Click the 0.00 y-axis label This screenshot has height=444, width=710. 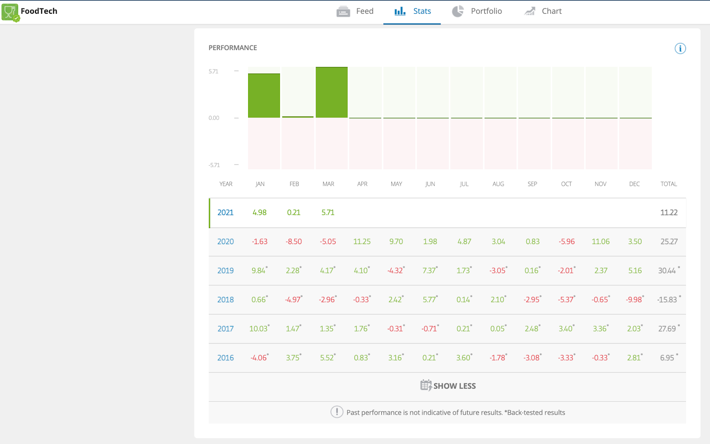[214, 118]
